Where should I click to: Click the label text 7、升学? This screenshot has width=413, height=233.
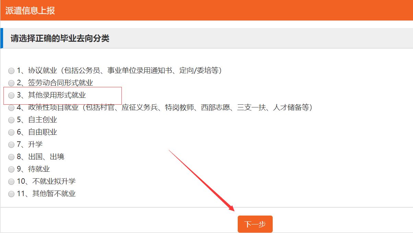(x=30, y=144)
